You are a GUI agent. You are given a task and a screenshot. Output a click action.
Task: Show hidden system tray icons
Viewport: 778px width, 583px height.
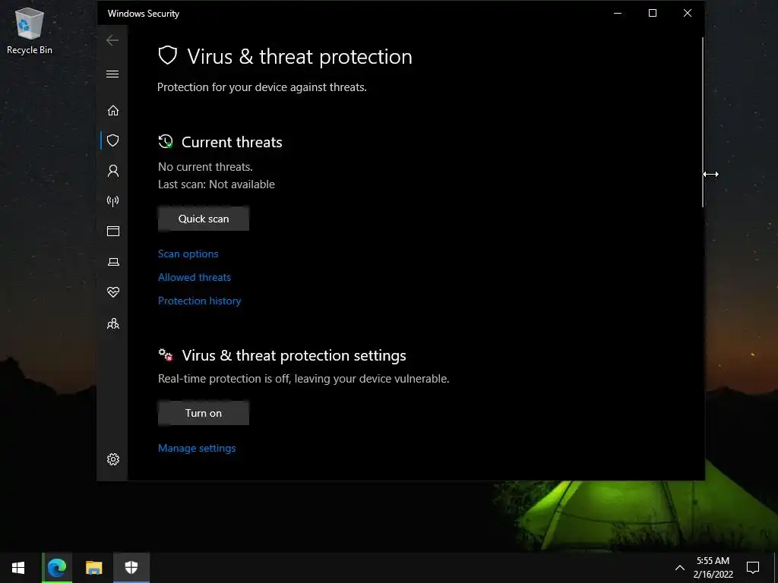pos(680,568)
